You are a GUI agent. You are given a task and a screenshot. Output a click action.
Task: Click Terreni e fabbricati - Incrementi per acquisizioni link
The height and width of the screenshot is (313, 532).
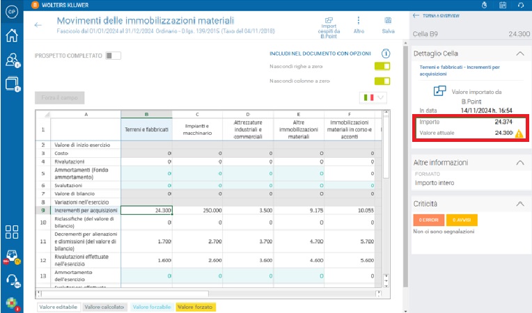tap(460, 70)
